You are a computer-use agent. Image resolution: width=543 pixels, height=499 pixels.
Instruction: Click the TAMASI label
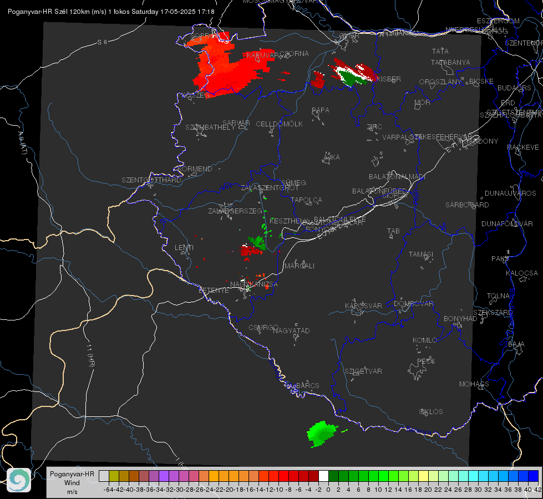[421, 254]
